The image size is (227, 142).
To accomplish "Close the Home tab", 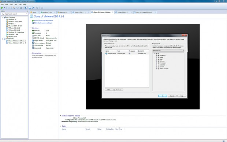I will [x=38, y=12].
